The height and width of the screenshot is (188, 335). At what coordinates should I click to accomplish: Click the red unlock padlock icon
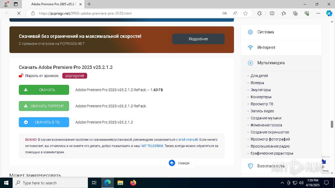point(21,76)
